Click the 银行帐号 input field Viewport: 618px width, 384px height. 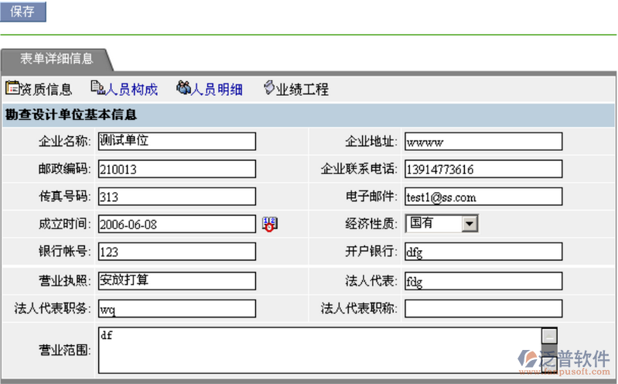pos(176,252)
